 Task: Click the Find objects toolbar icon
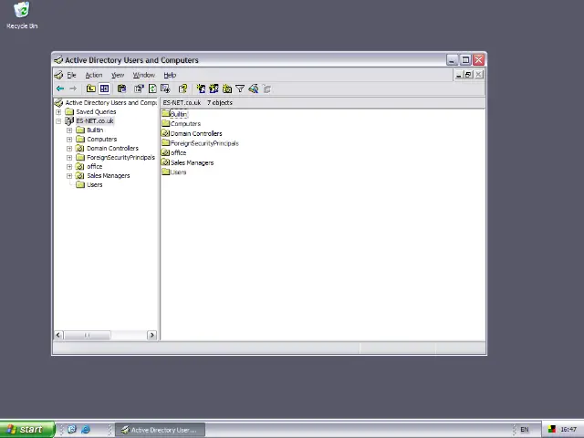254,89
